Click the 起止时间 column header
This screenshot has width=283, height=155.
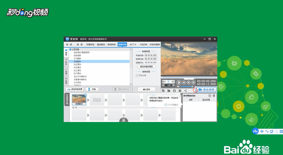[x=206, y=100]
